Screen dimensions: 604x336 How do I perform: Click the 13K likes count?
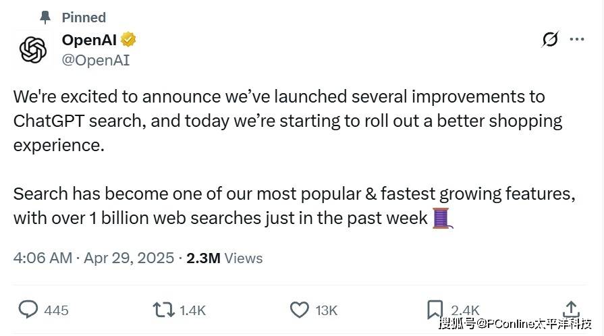coord(326,310)
